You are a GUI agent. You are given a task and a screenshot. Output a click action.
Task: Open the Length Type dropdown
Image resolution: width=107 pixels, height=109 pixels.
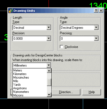[49, 27]
